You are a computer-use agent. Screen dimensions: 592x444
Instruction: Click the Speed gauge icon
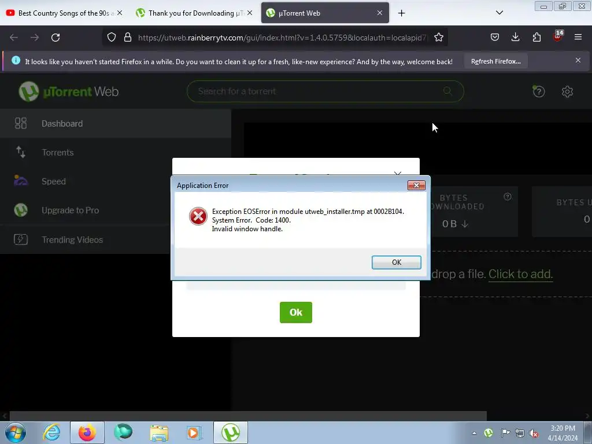[x=21, y=180]
